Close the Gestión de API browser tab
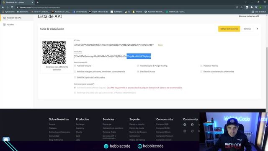The width and height of the screenshot is (268, 151). [32, 3]
